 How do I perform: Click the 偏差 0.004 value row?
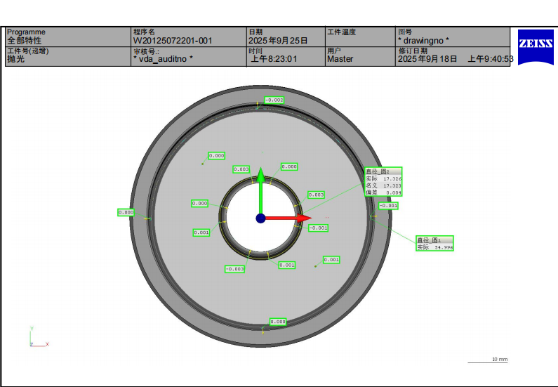[x=383, y=192]
